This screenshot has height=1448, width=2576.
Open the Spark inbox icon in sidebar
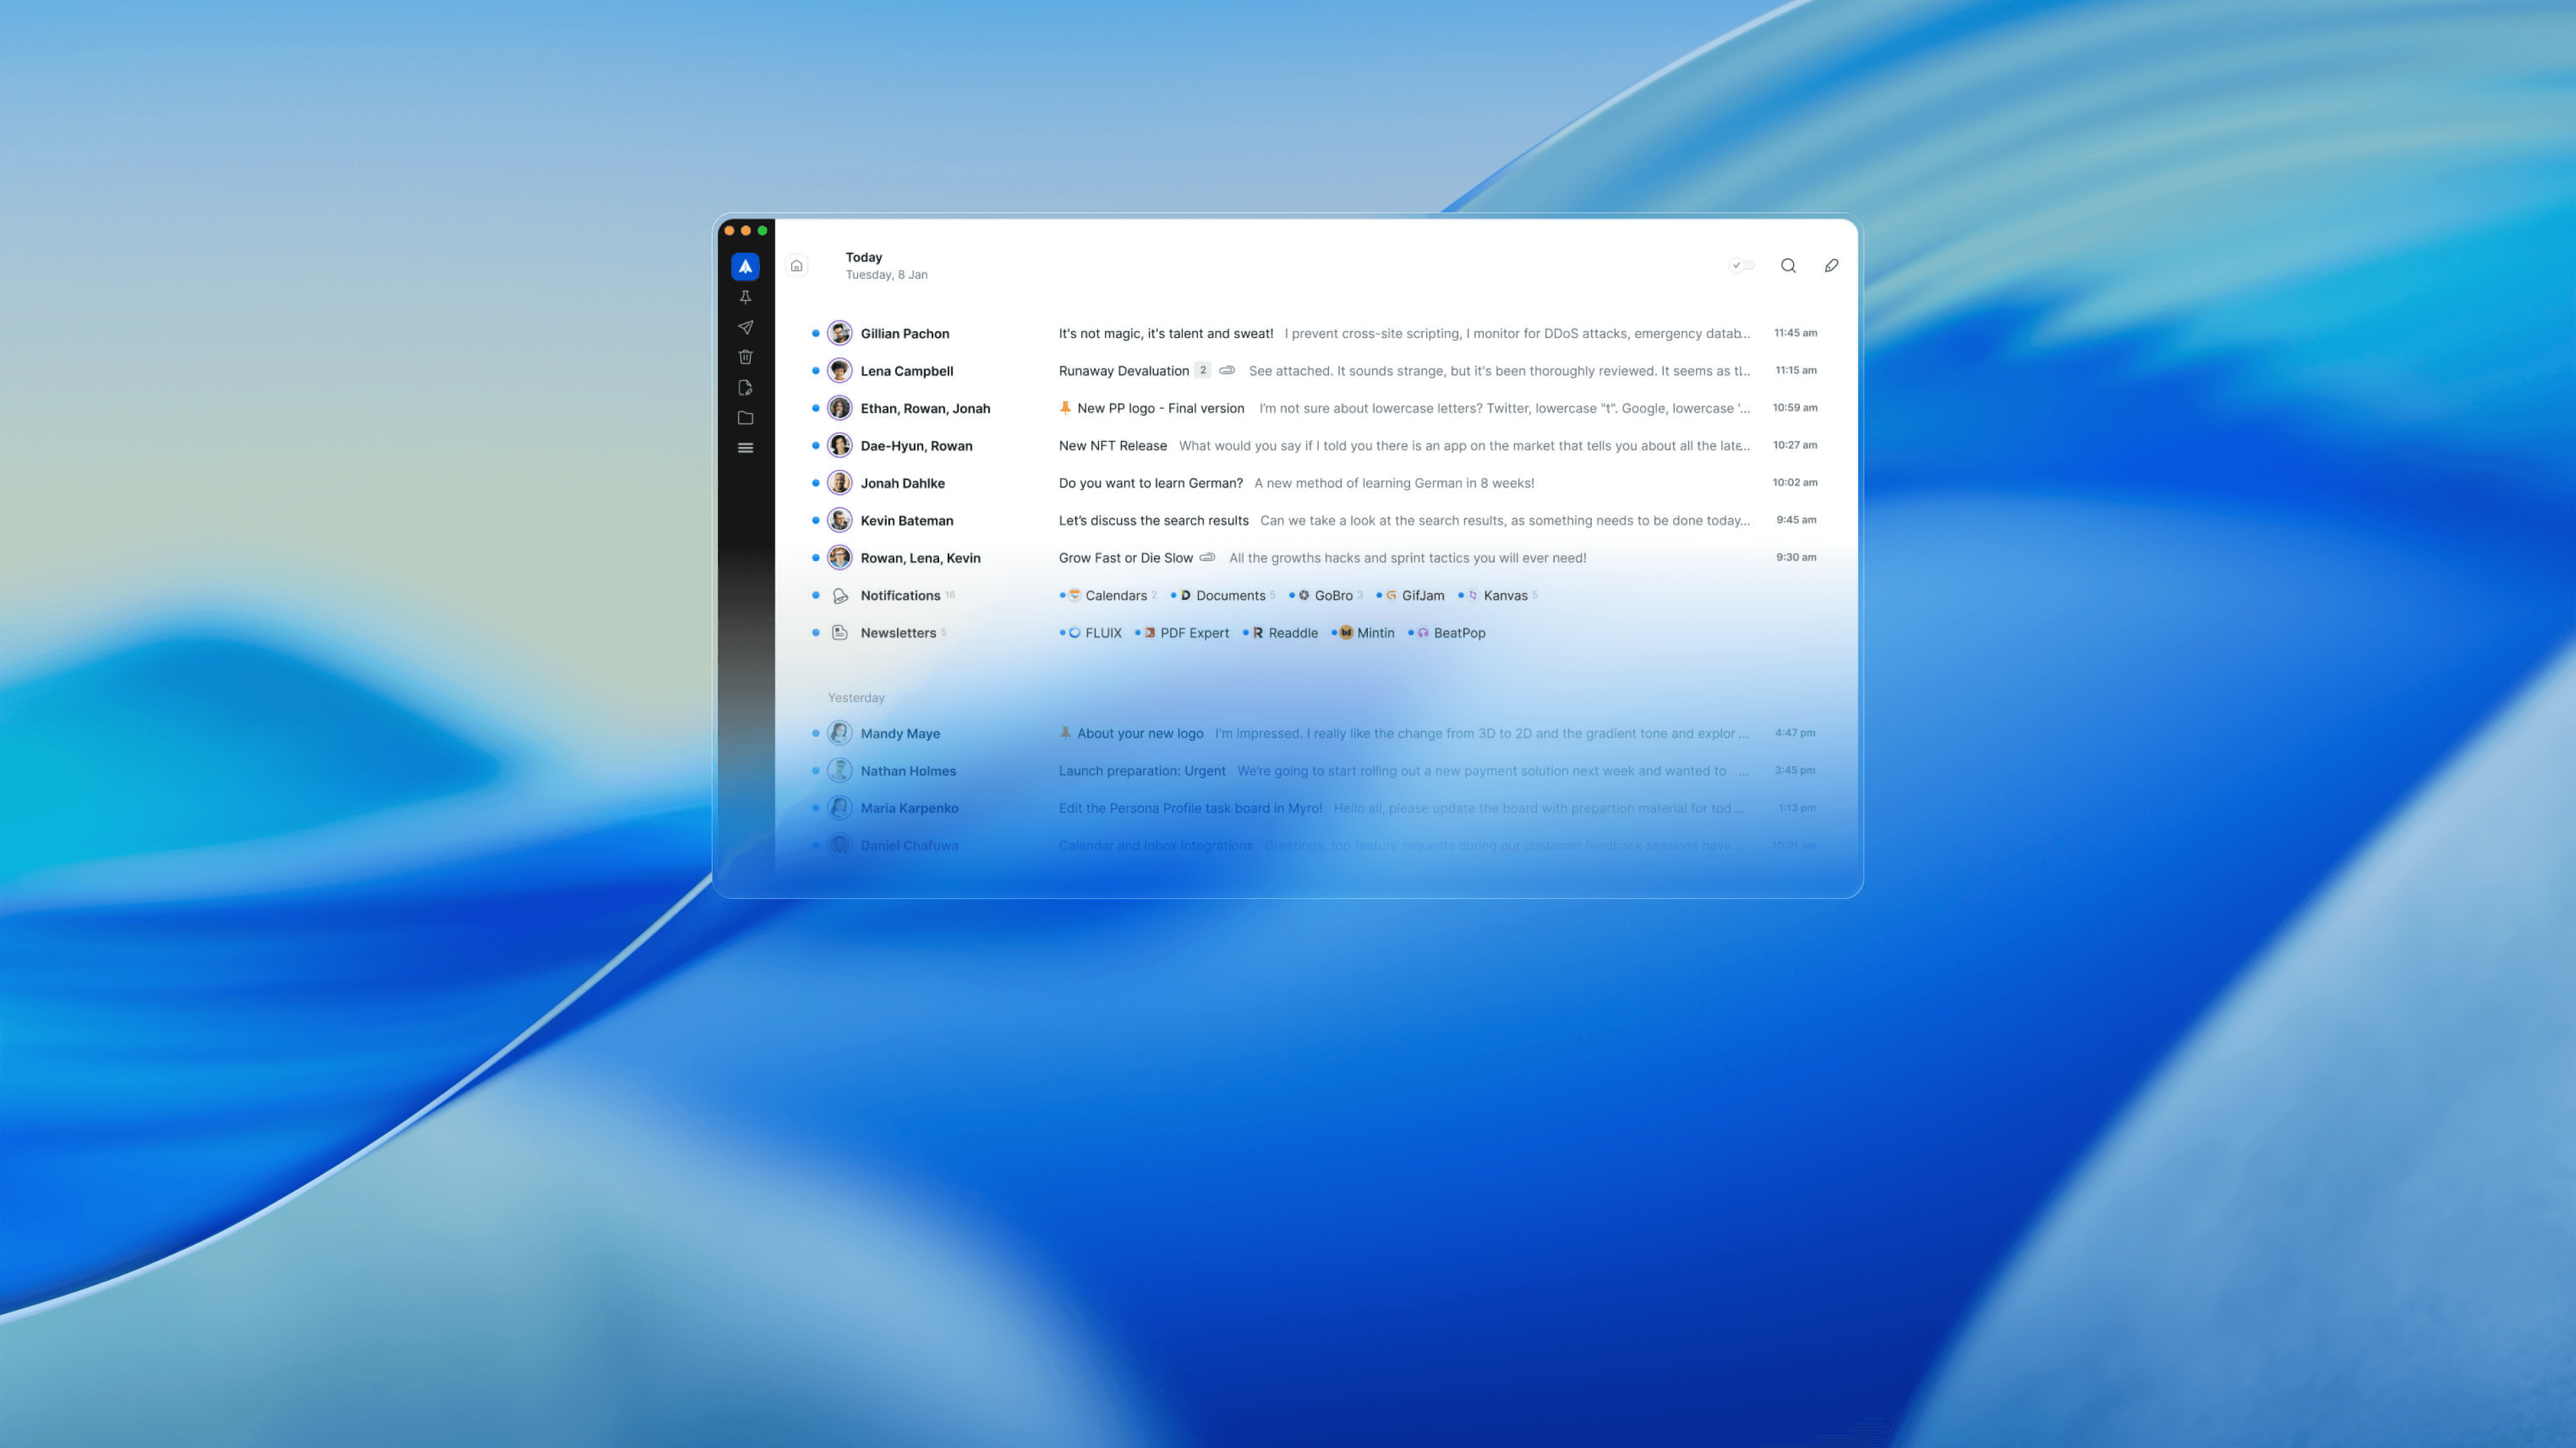(745, 267)
